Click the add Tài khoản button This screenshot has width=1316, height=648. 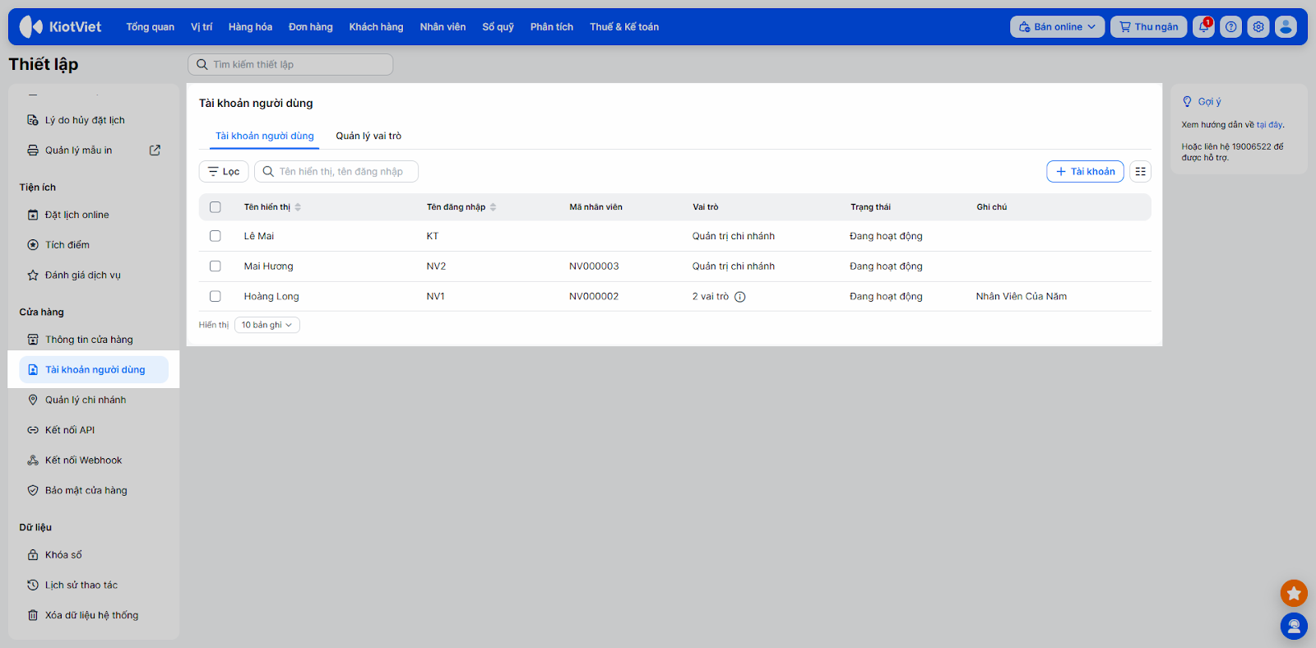point(1085,172)
